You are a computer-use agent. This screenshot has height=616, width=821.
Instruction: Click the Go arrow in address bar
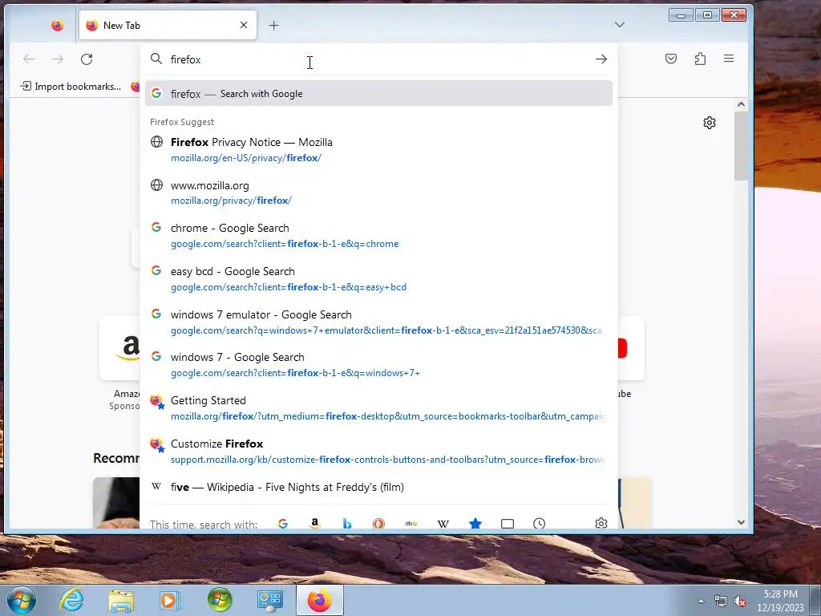point(601,59)
